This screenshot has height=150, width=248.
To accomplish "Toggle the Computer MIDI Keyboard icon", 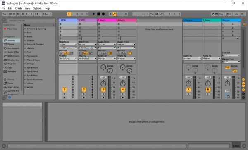I will [x=217, y=14].
